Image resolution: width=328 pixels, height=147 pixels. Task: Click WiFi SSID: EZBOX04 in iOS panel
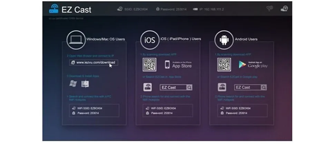tap(163, 108)
